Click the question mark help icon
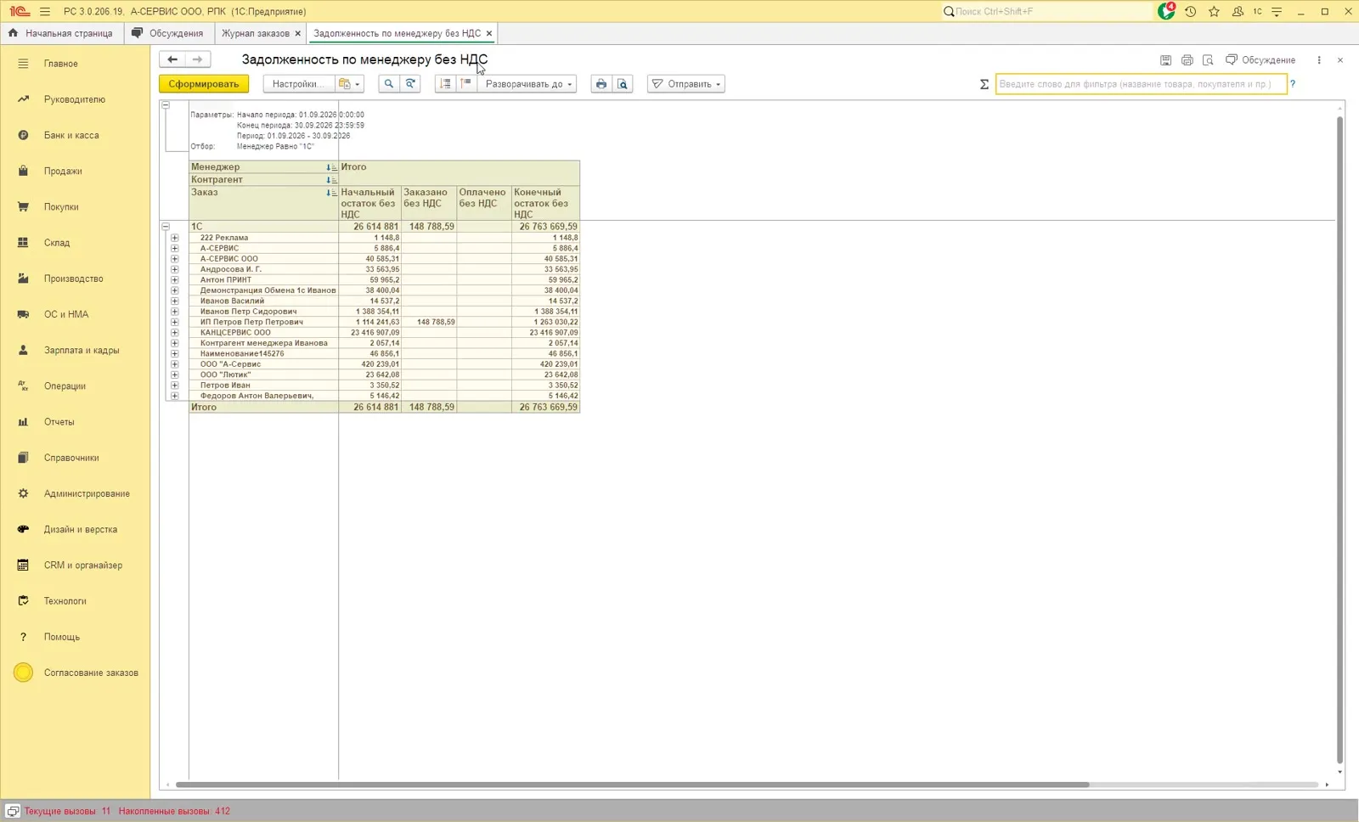 coord(1293,84)
